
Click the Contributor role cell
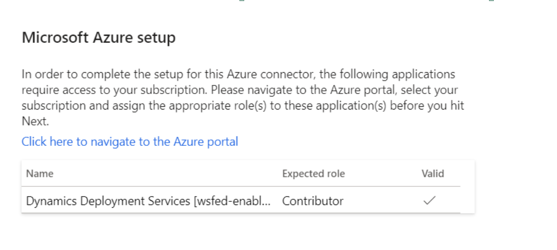coord(313,201)
